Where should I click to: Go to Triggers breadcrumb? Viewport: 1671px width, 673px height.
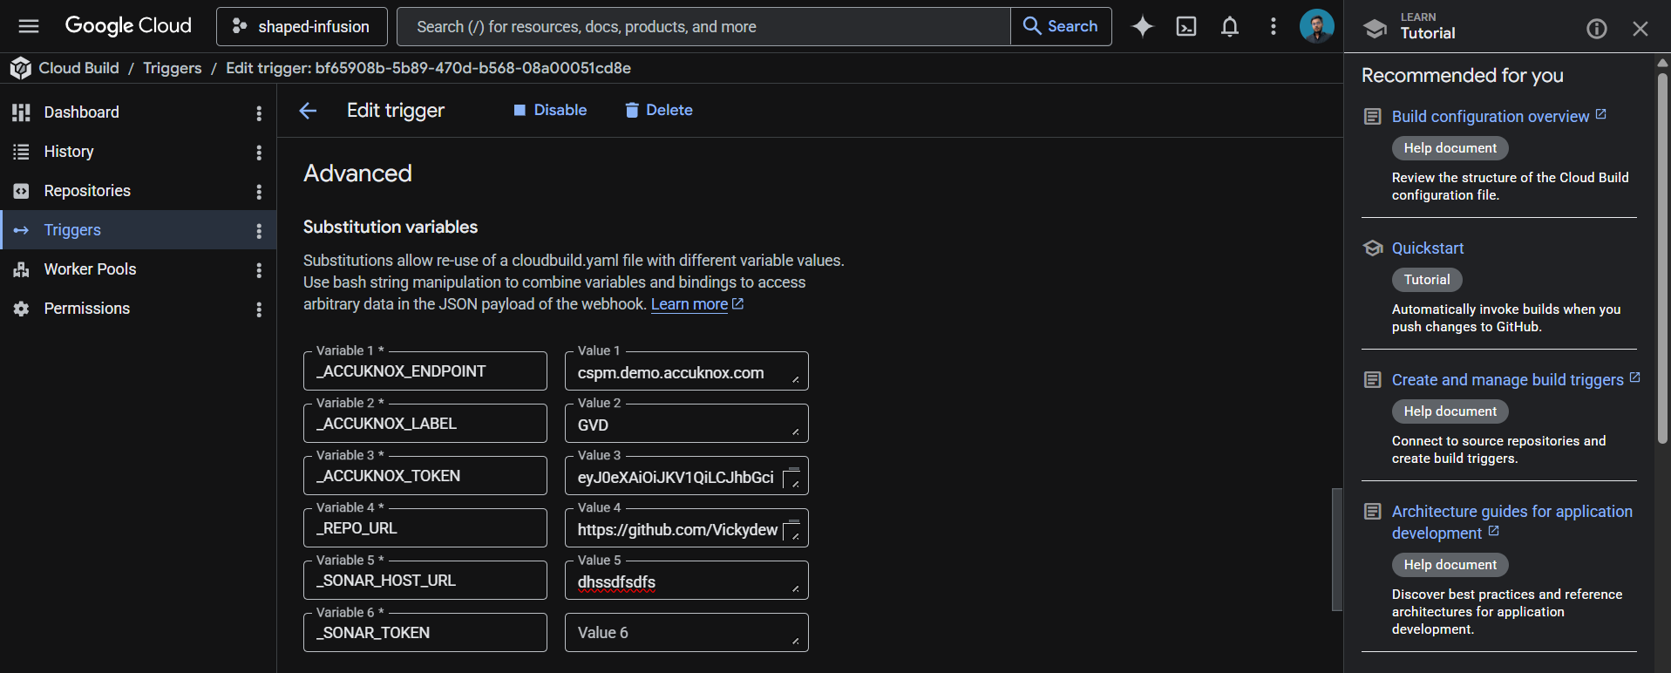click(x=172, y=68)
